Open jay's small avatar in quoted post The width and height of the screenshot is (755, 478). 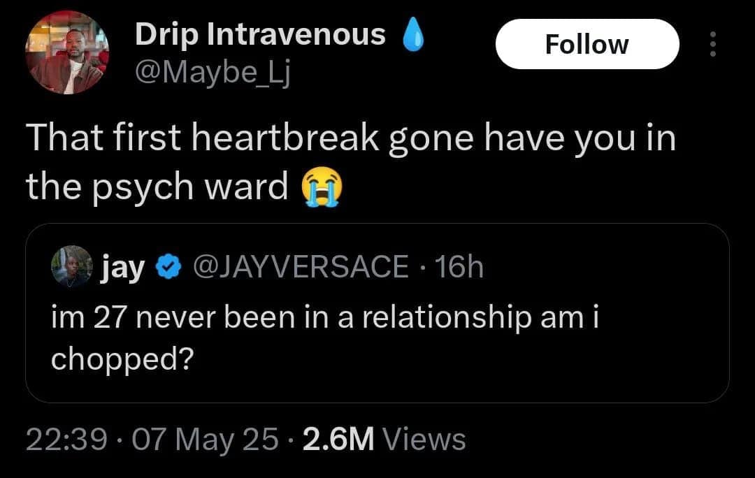[71, 266]
